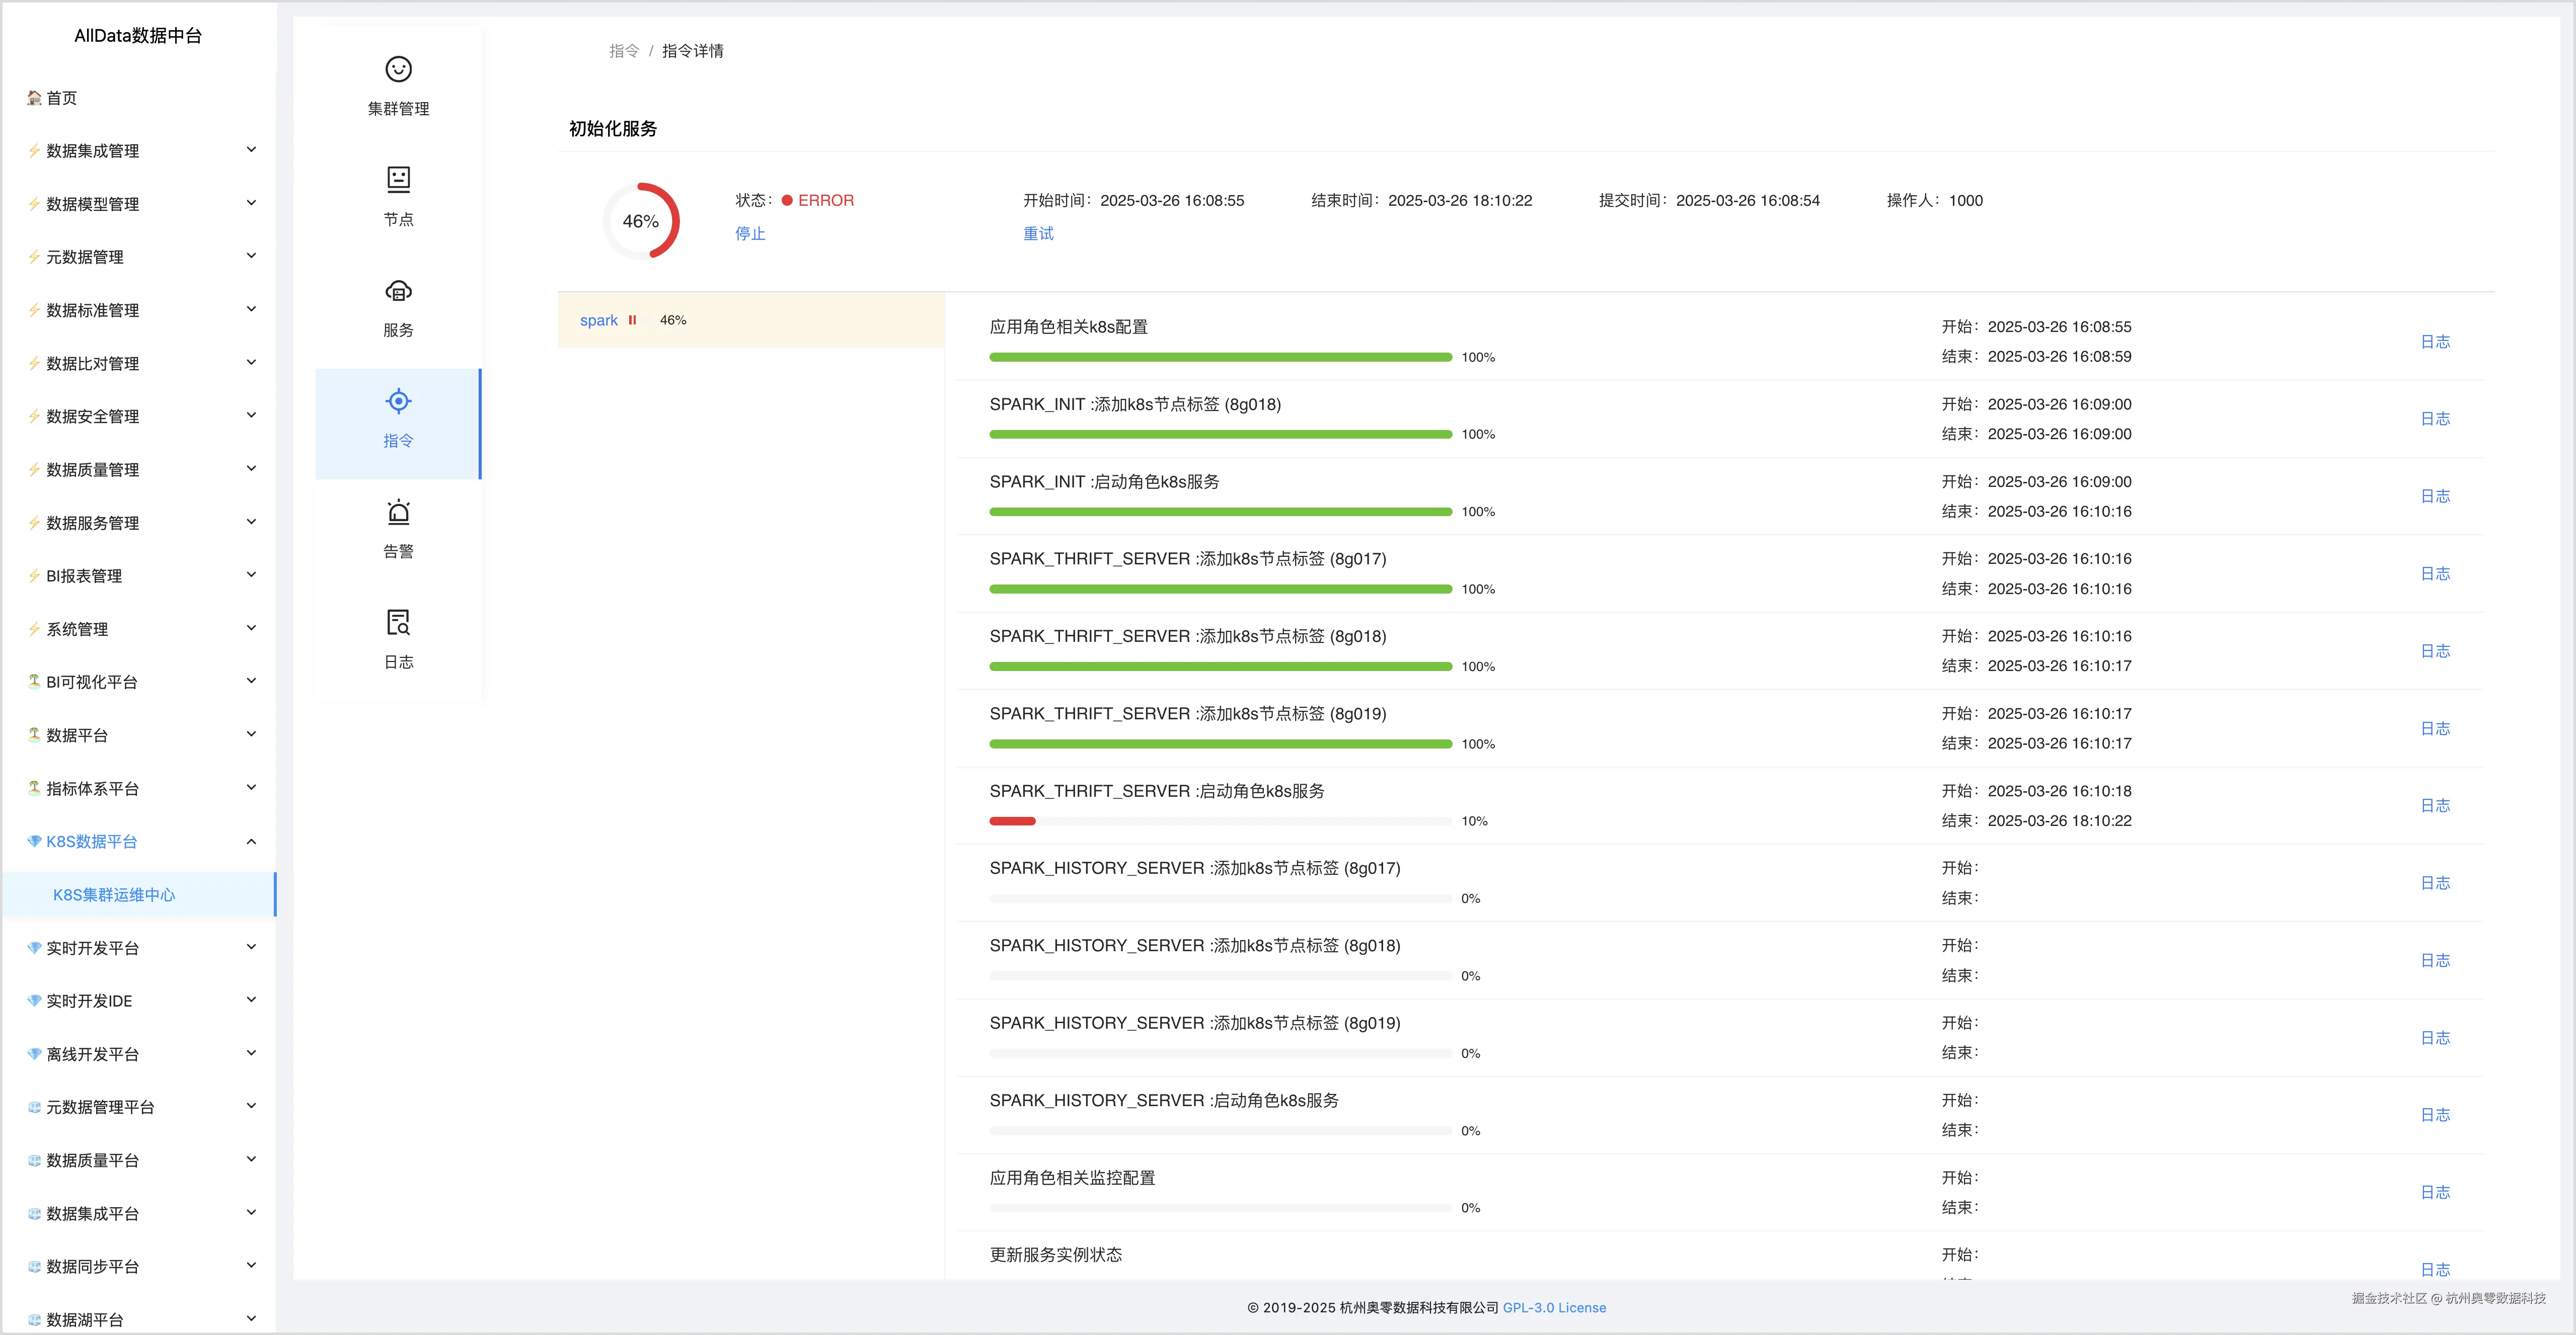Click the 重试 retry link
2576x1335 pixels.
1038,233
